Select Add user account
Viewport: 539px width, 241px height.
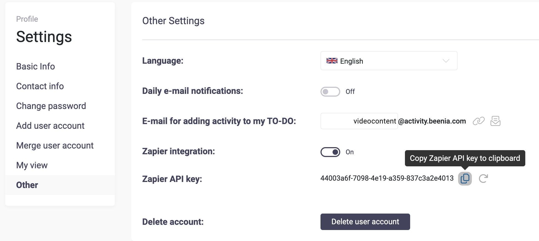pos(50,126)
